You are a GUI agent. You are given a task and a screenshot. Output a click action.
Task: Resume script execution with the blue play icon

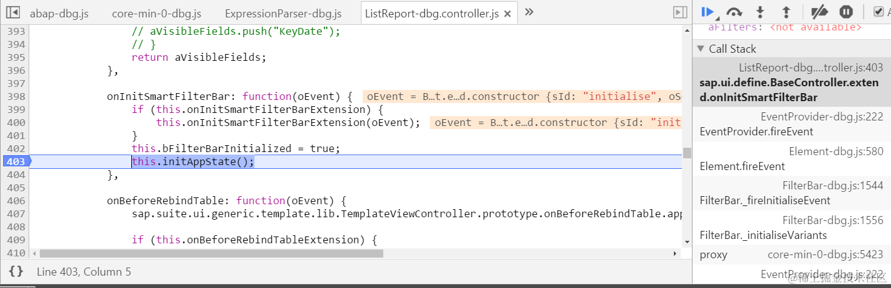point(707,12)
